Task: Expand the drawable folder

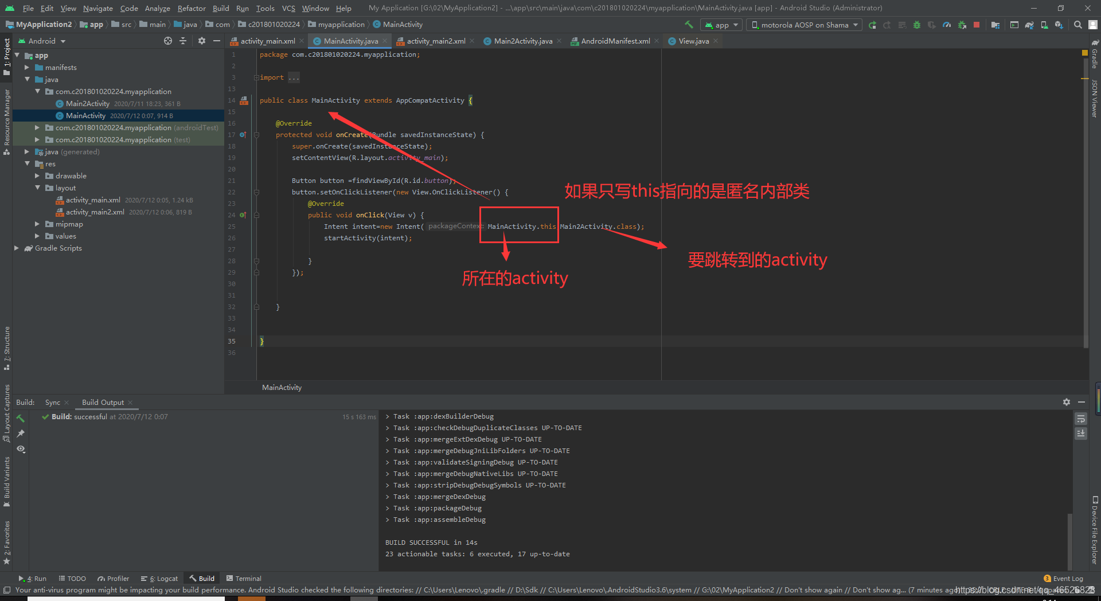Action: point(37,176)
